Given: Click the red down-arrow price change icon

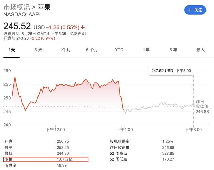Looking at the screenshot, I should pyautogui.click(x=83, y=27).
